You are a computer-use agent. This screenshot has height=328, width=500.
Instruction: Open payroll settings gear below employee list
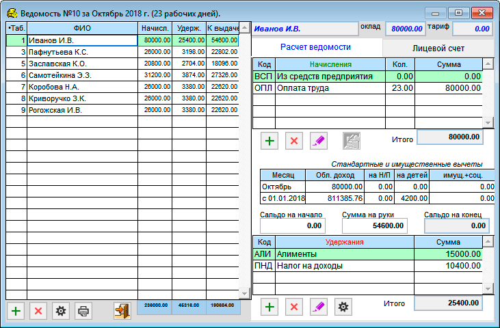click(61, 311)
